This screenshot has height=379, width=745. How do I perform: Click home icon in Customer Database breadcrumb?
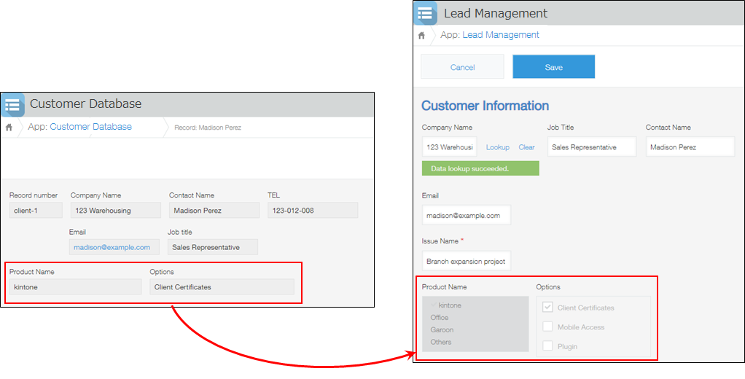pyautogui.click(x=9, y=127)
